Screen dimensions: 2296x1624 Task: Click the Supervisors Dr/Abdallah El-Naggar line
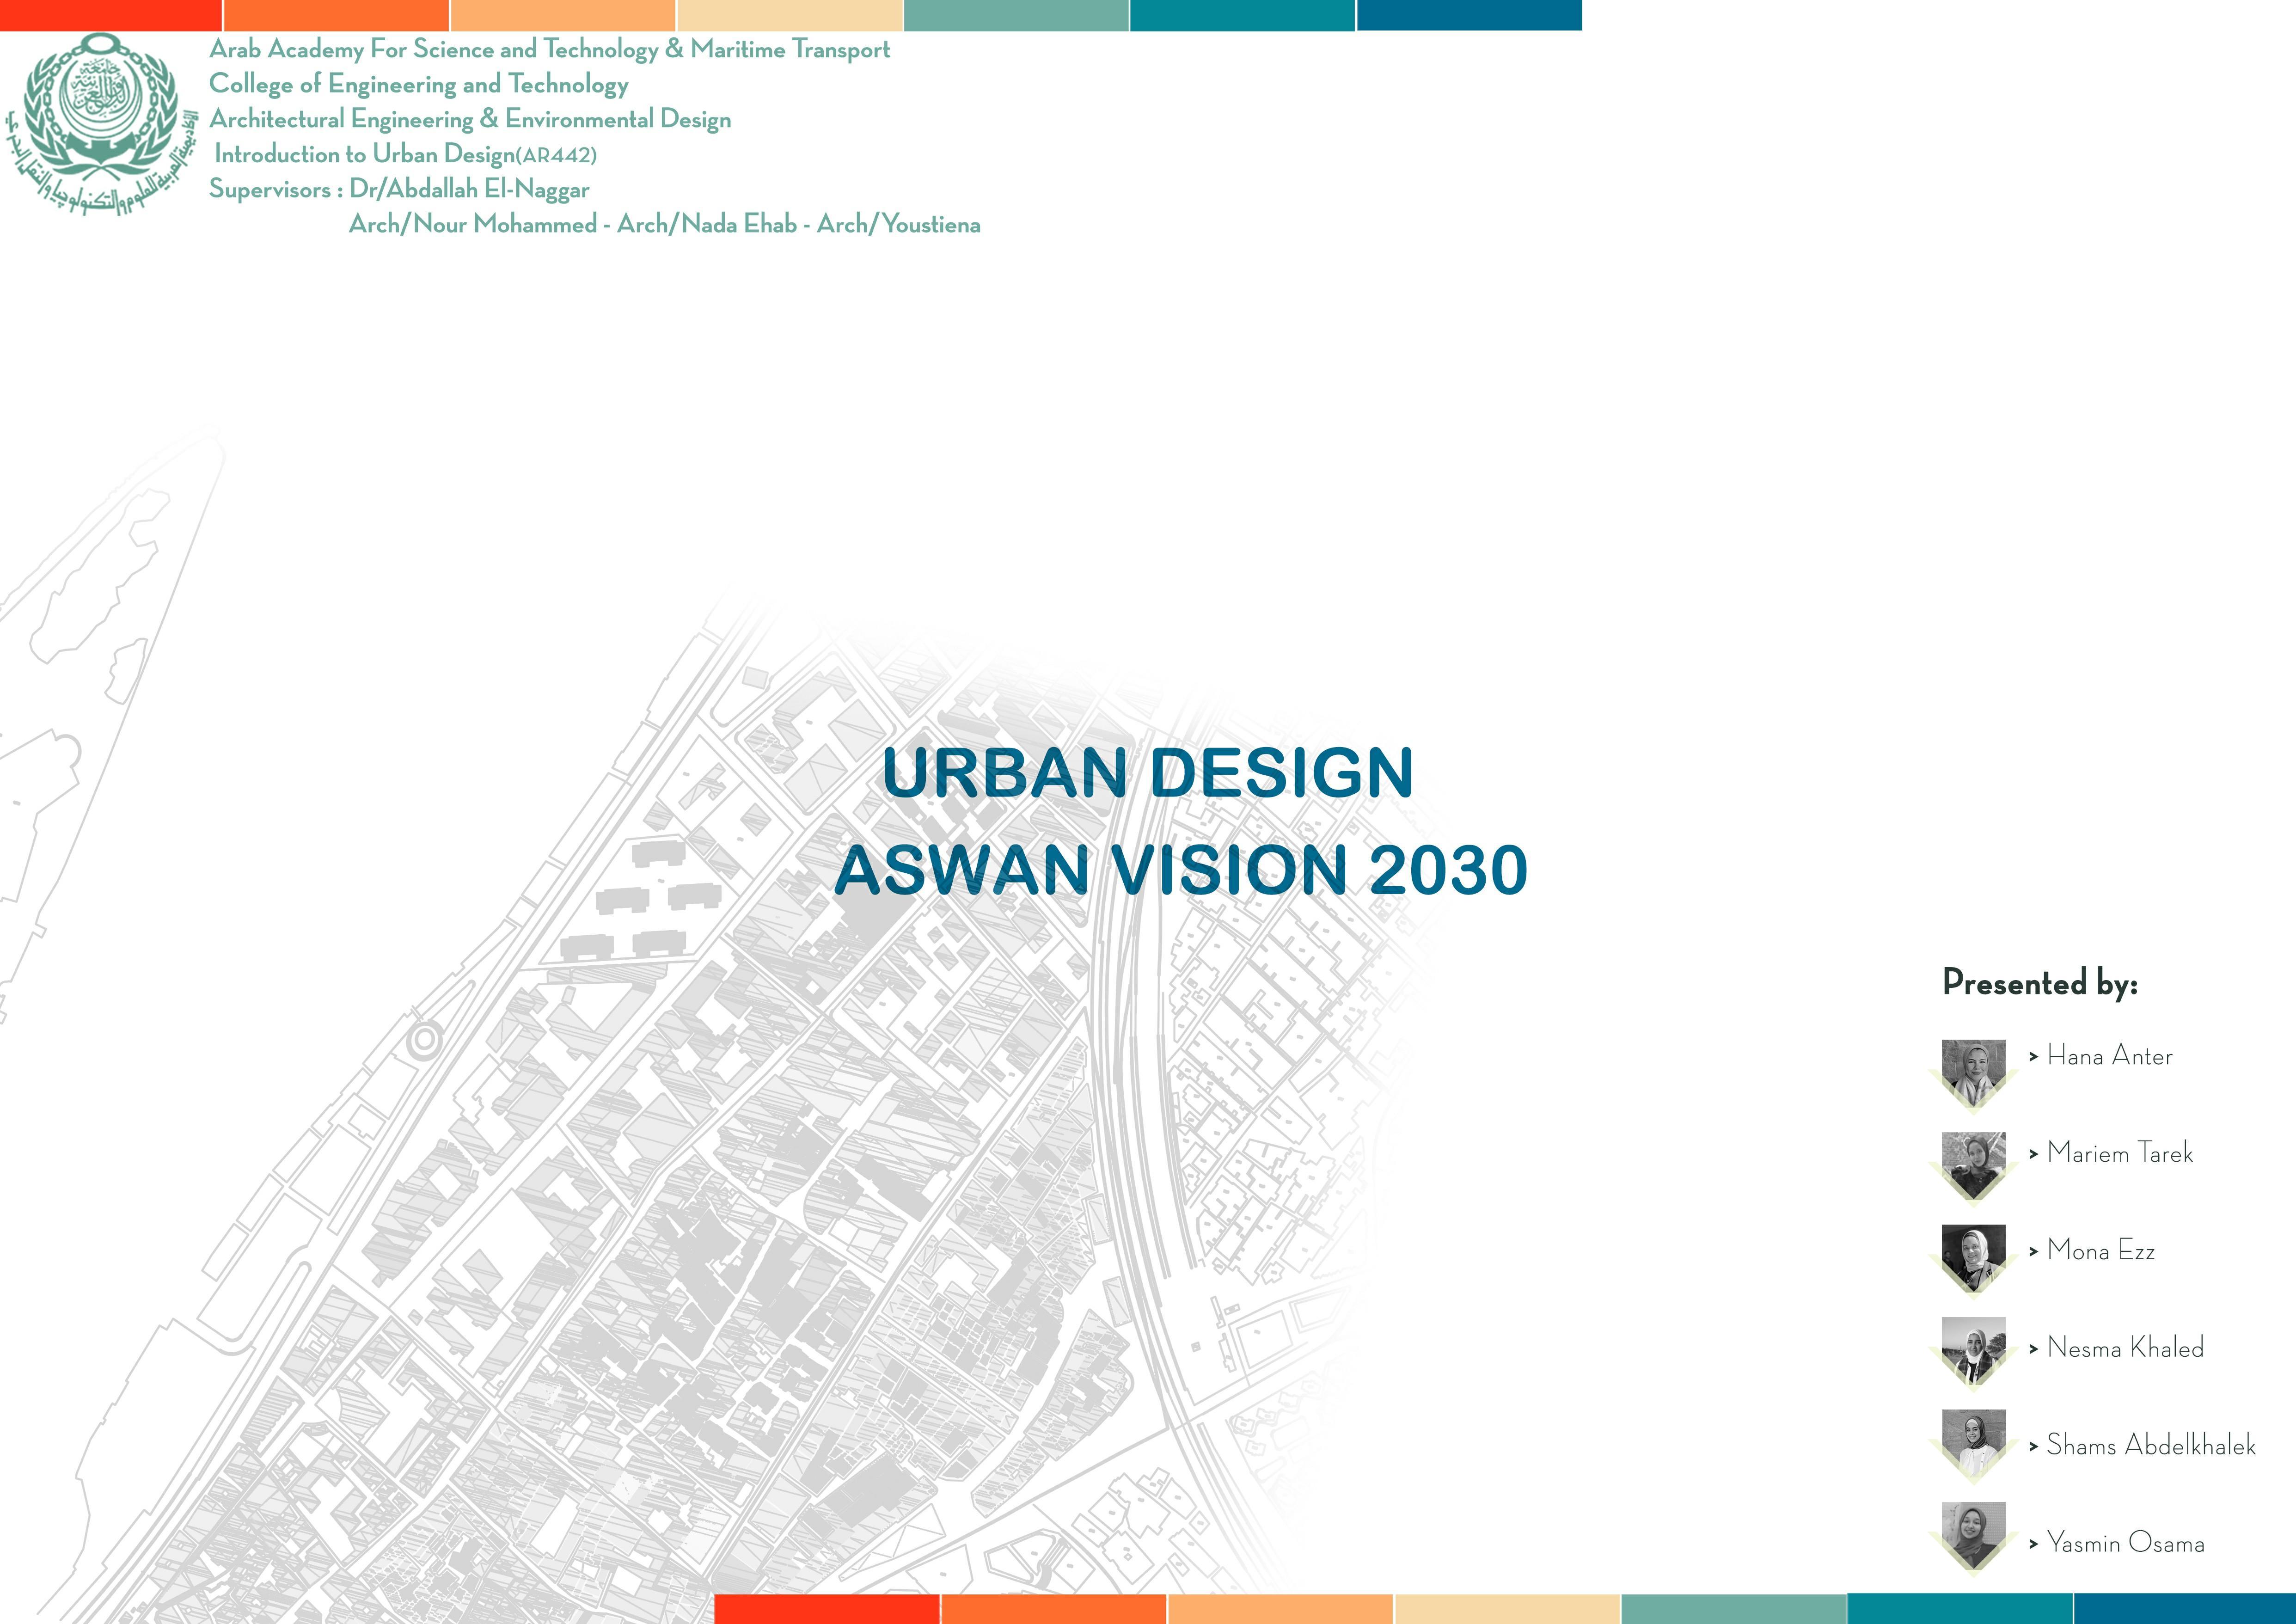pyautogui.click(x=399, y=189)
